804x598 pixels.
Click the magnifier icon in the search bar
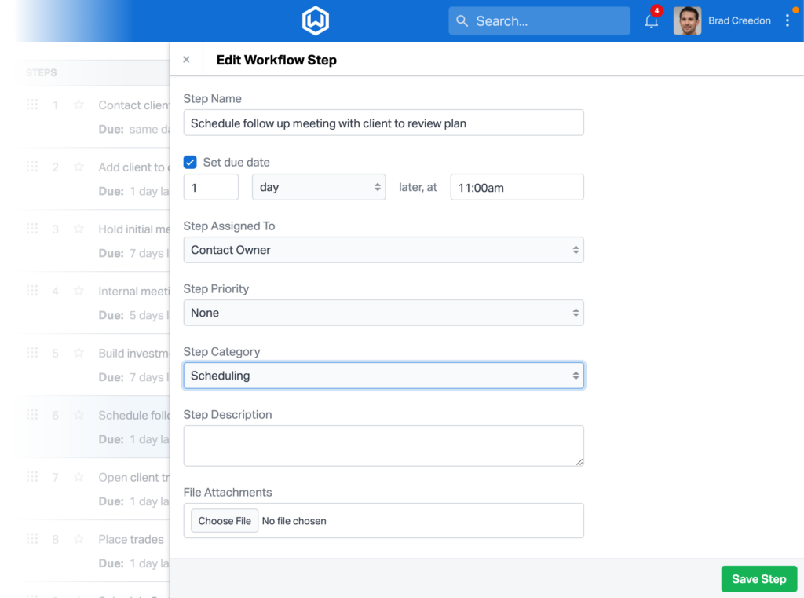(x=462, y=20)
